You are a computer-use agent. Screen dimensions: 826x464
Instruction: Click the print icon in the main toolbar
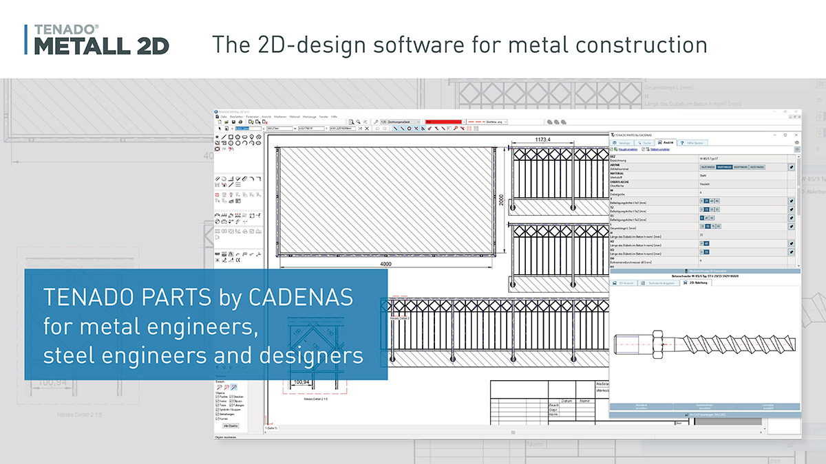(240, 122)
